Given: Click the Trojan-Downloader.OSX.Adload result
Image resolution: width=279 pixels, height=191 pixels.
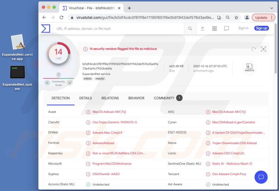Looking at the screenshot, I should [235, 143].
